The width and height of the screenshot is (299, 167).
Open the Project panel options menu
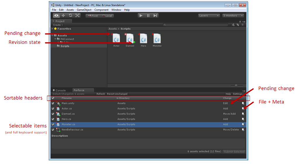coord(244,22)
